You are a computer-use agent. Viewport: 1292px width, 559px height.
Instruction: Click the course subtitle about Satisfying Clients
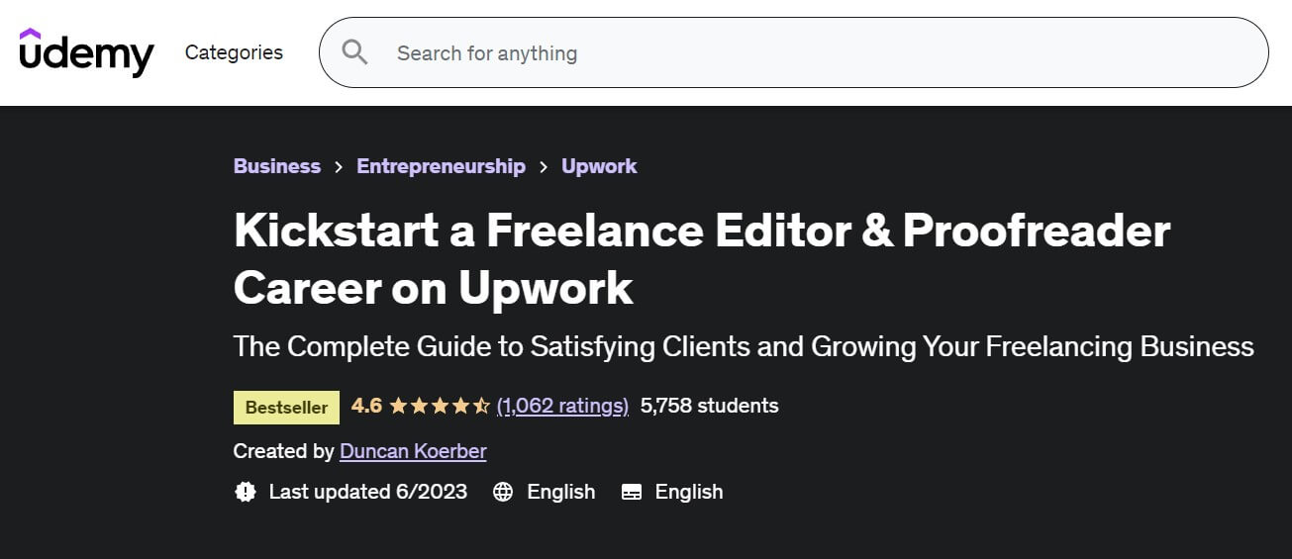[x=744, y=346]
